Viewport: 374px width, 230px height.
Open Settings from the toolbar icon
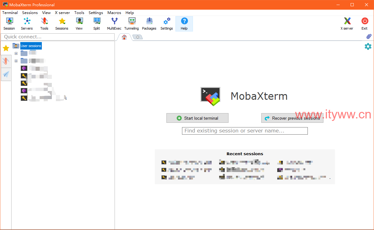click(167, 24)
